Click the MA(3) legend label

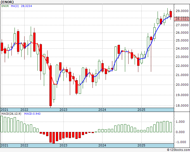tap(15, 6)
